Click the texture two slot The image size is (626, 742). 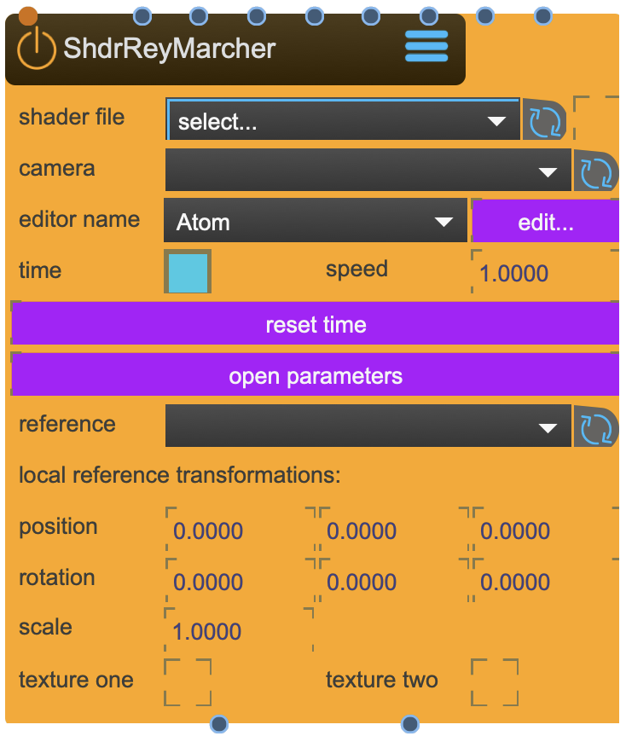coord(494,681)
